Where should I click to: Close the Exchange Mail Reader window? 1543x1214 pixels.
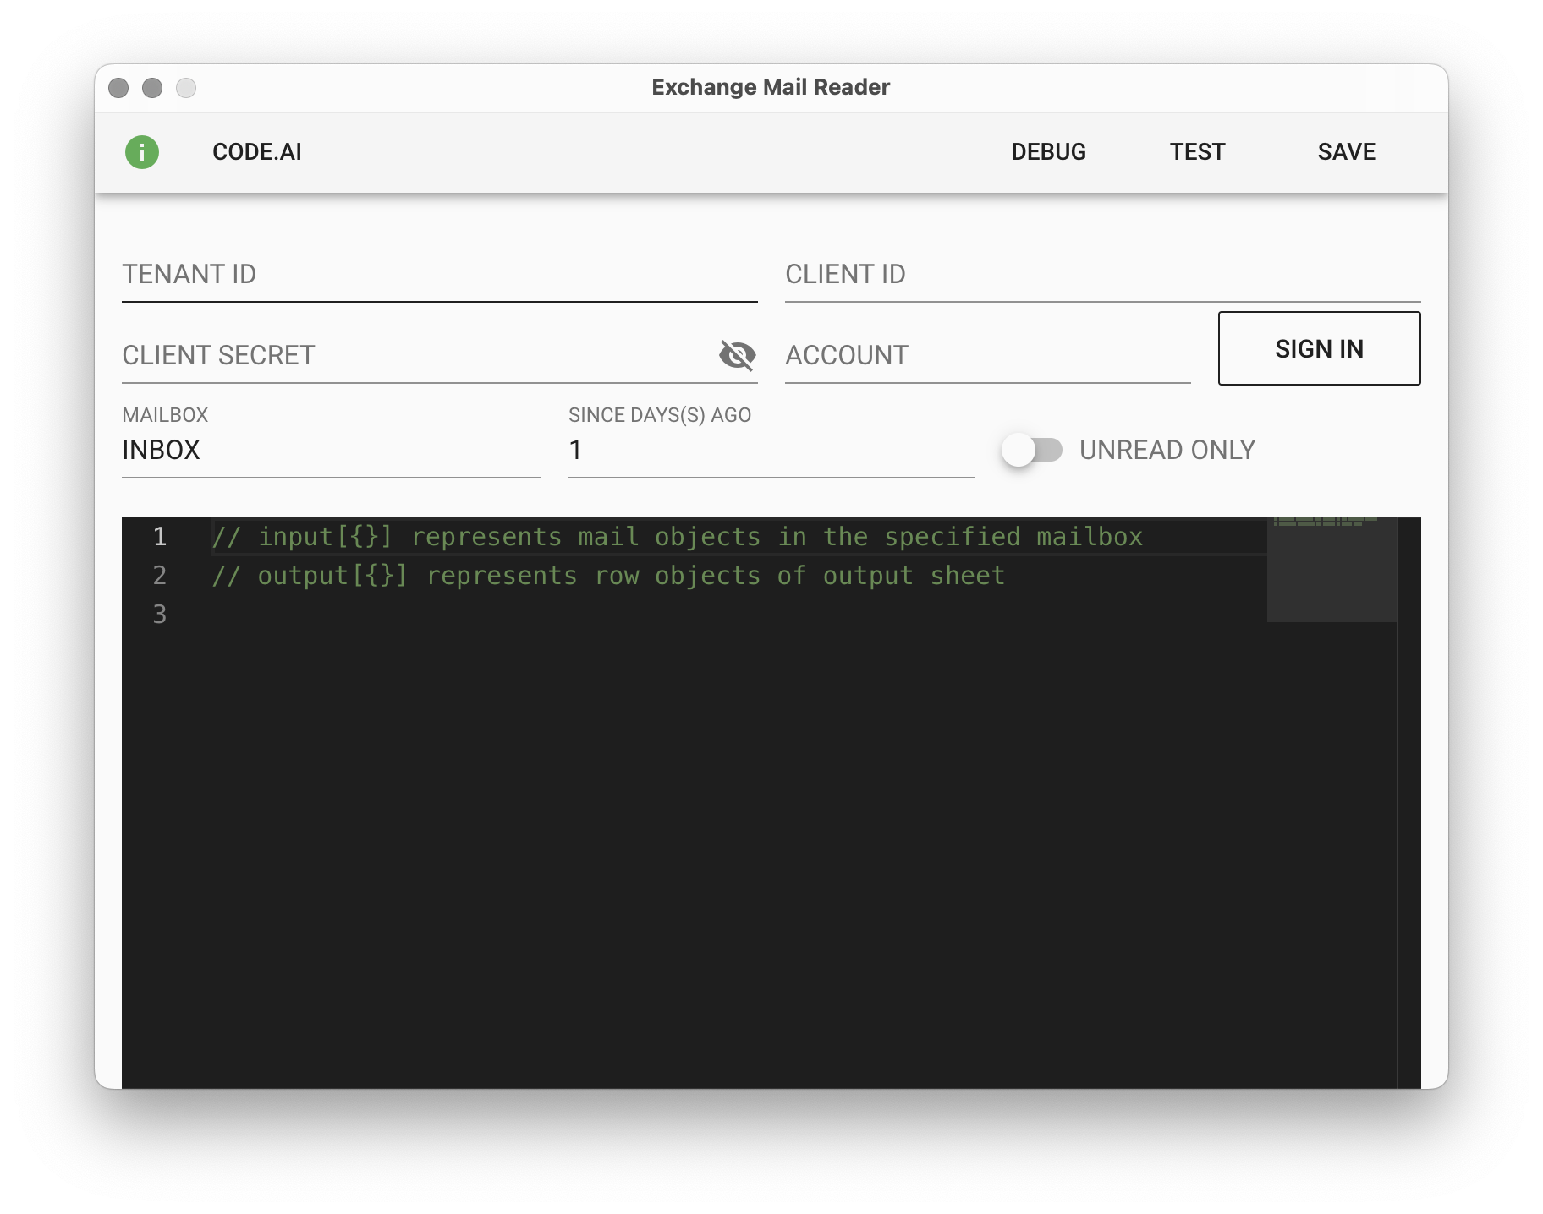118,88
